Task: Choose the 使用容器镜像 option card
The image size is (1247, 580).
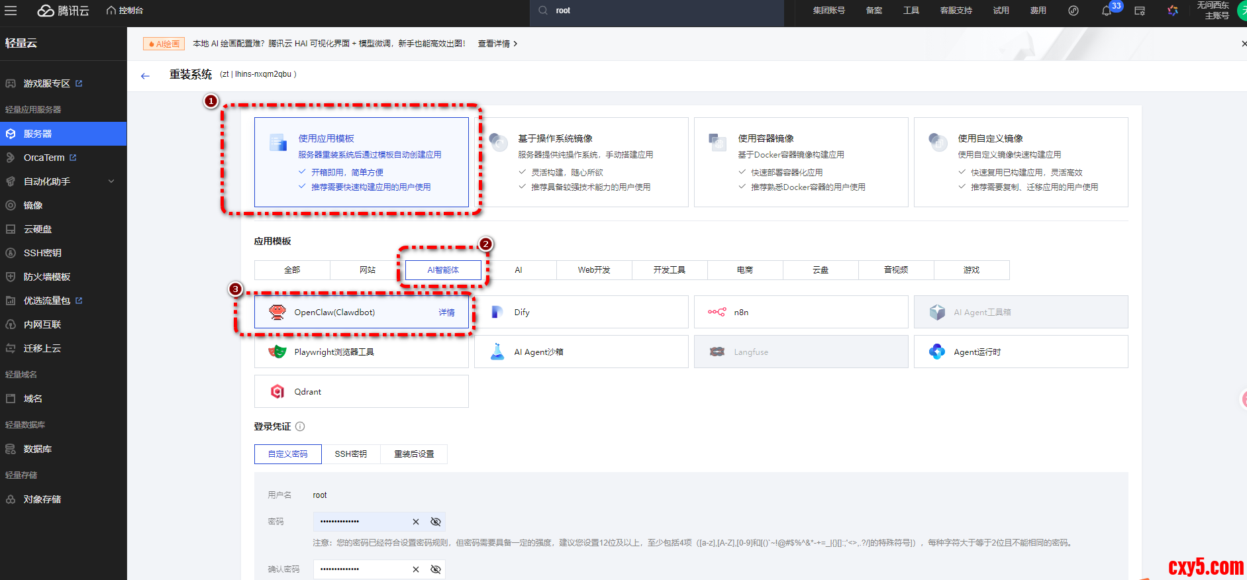Action: pos(801,162)
